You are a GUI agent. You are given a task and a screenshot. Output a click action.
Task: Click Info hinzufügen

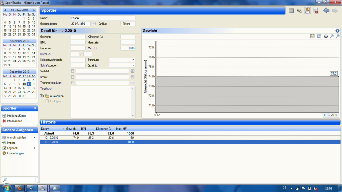click(x=16, y=116)
